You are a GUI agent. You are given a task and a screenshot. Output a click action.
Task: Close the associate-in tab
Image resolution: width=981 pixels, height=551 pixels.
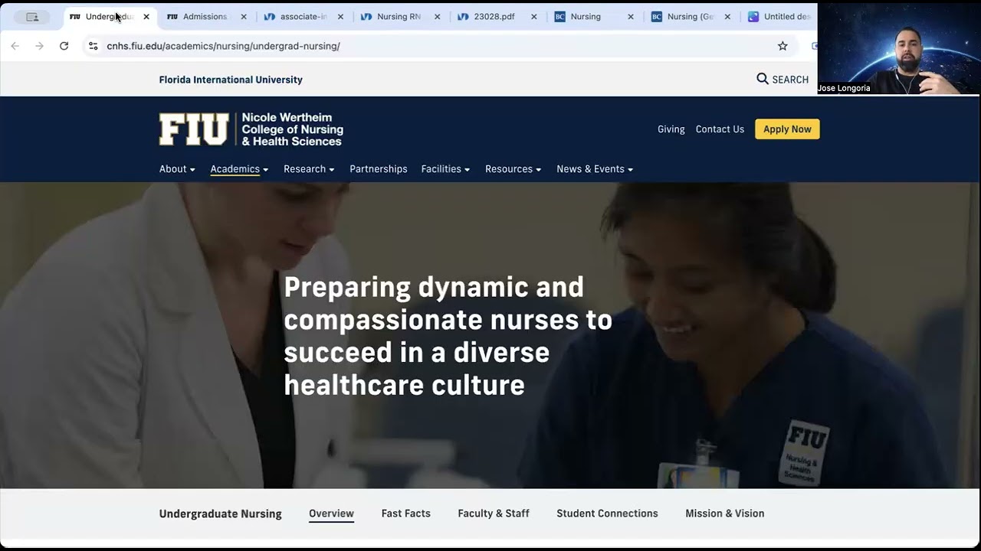pyautogui.click(x=340, y=17)
